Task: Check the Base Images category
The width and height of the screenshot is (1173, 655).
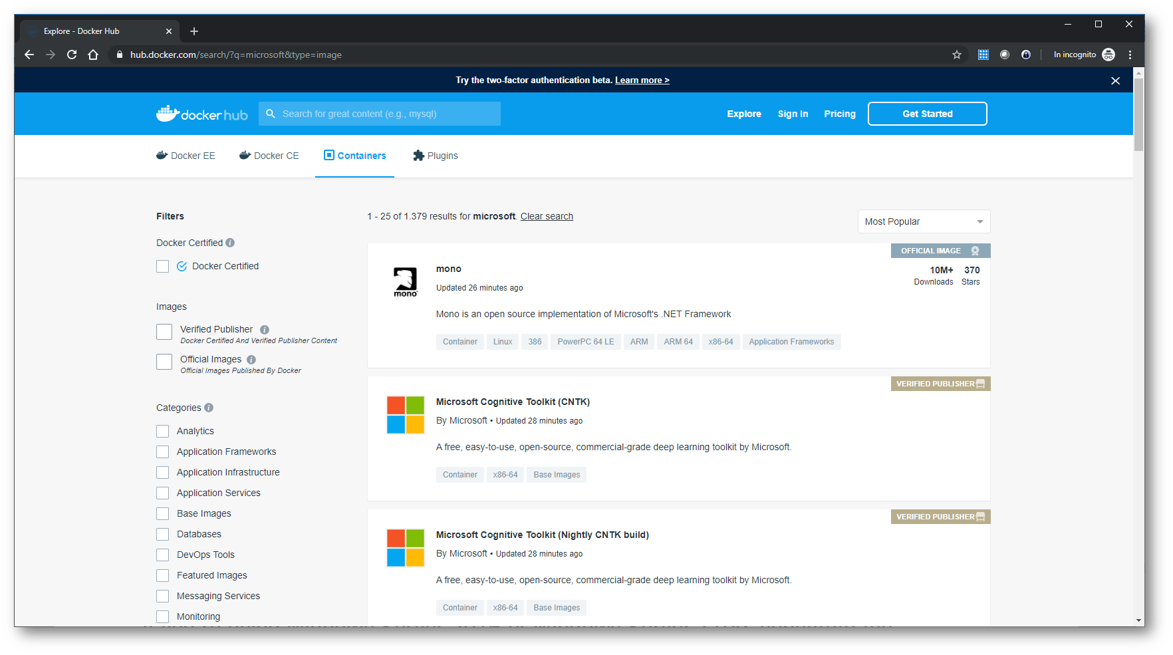Action: pos(163,514)
